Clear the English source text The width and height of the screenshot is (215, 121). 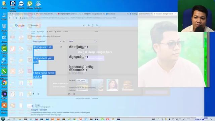point(61,47)
